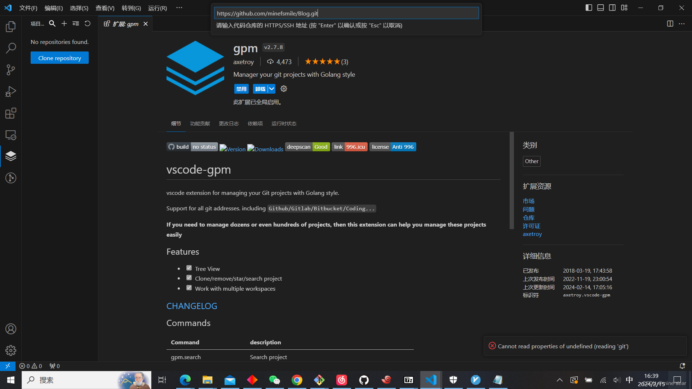Open the CHANGELOG link
This screenshot has width=692, height=389.
192,306
